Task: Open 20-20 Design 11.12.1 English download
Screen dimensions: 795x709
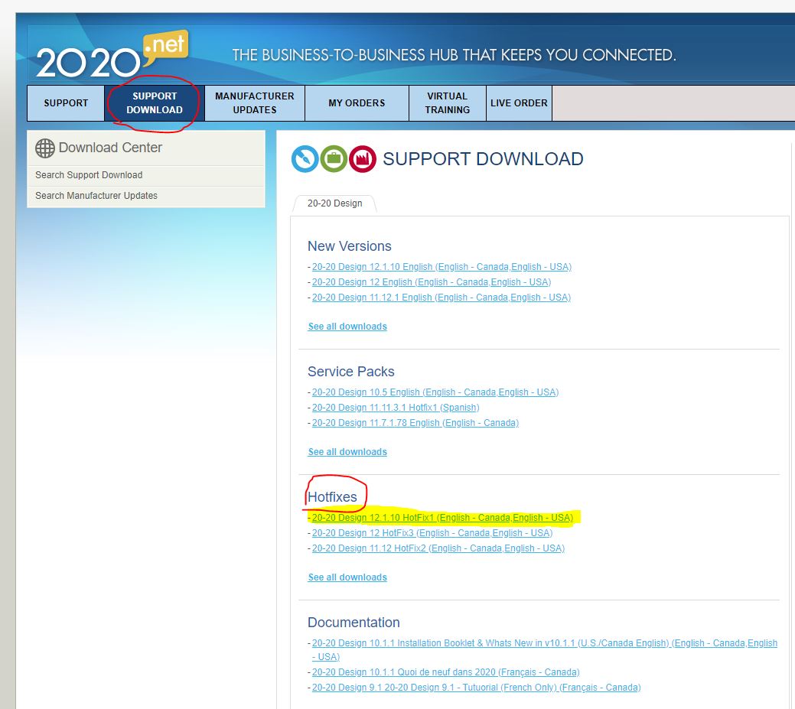Action: click(441, 297)
